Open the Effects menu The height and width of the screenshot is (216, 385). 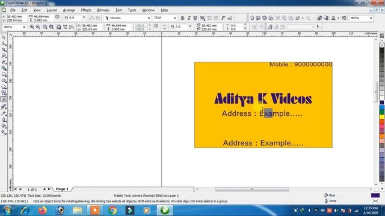pos(86,10)
